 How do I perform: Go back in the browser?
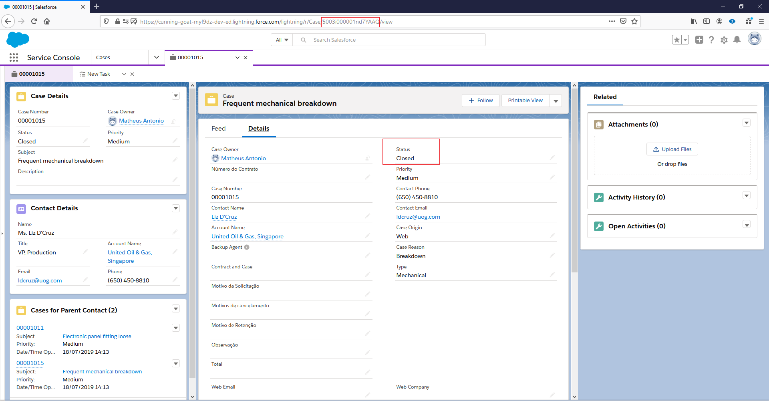point(8,21)
